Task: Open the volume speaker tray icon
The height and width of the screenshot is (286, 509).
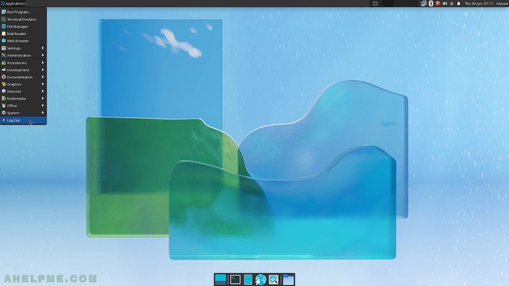Action: click(x=445, y=3)
